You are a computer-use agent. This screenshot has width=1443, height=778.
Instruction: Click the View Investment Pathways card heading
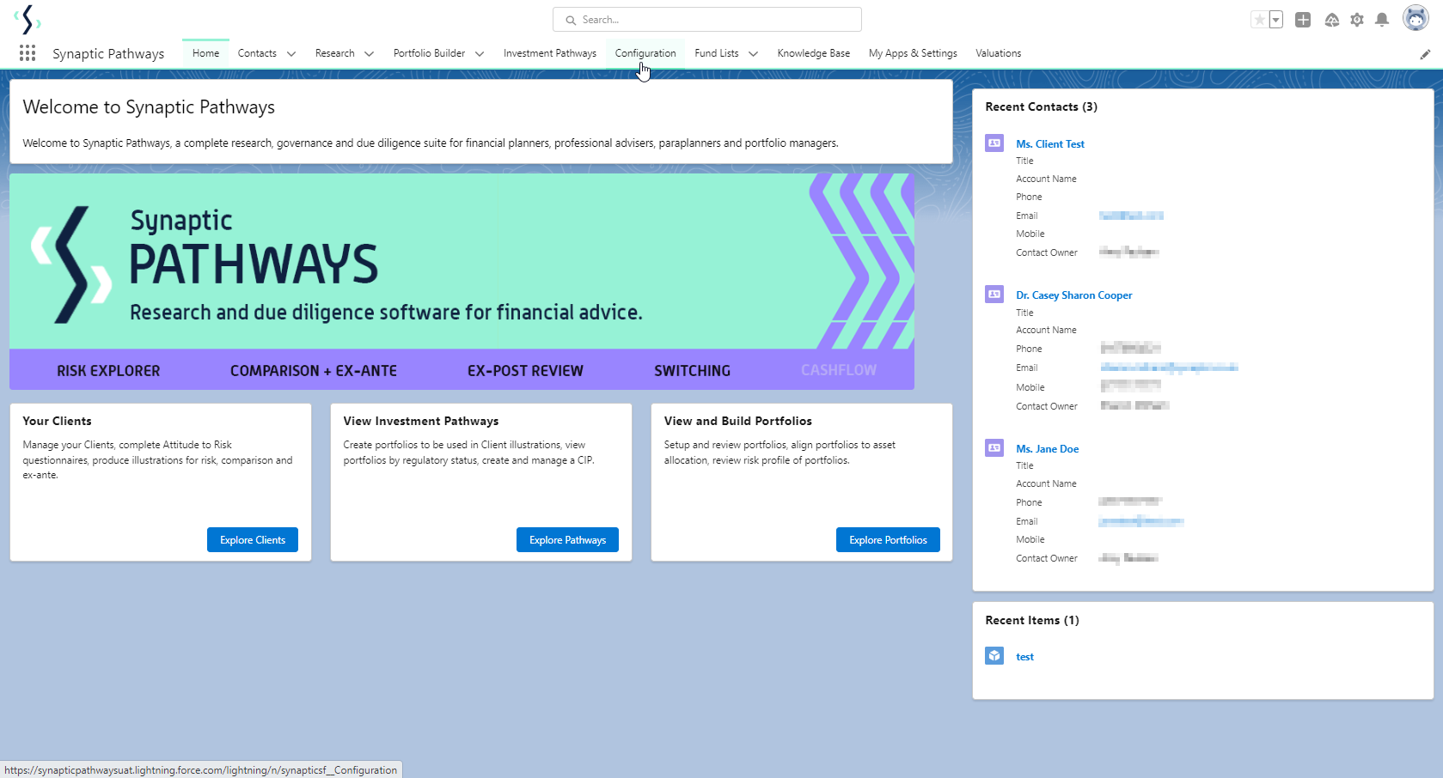click(x=421, y=421)
